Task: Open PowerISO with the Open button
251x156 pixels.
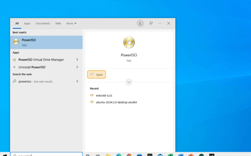Action: 96,75
